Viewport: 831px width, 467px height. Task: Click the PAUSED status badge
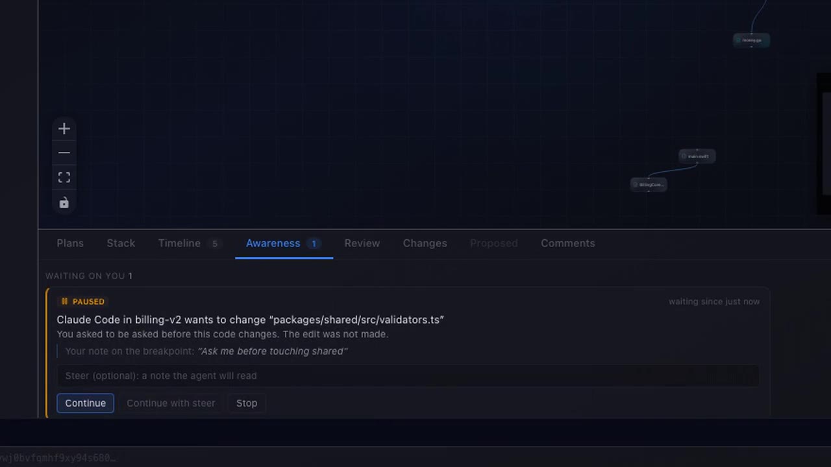[82, 302]
